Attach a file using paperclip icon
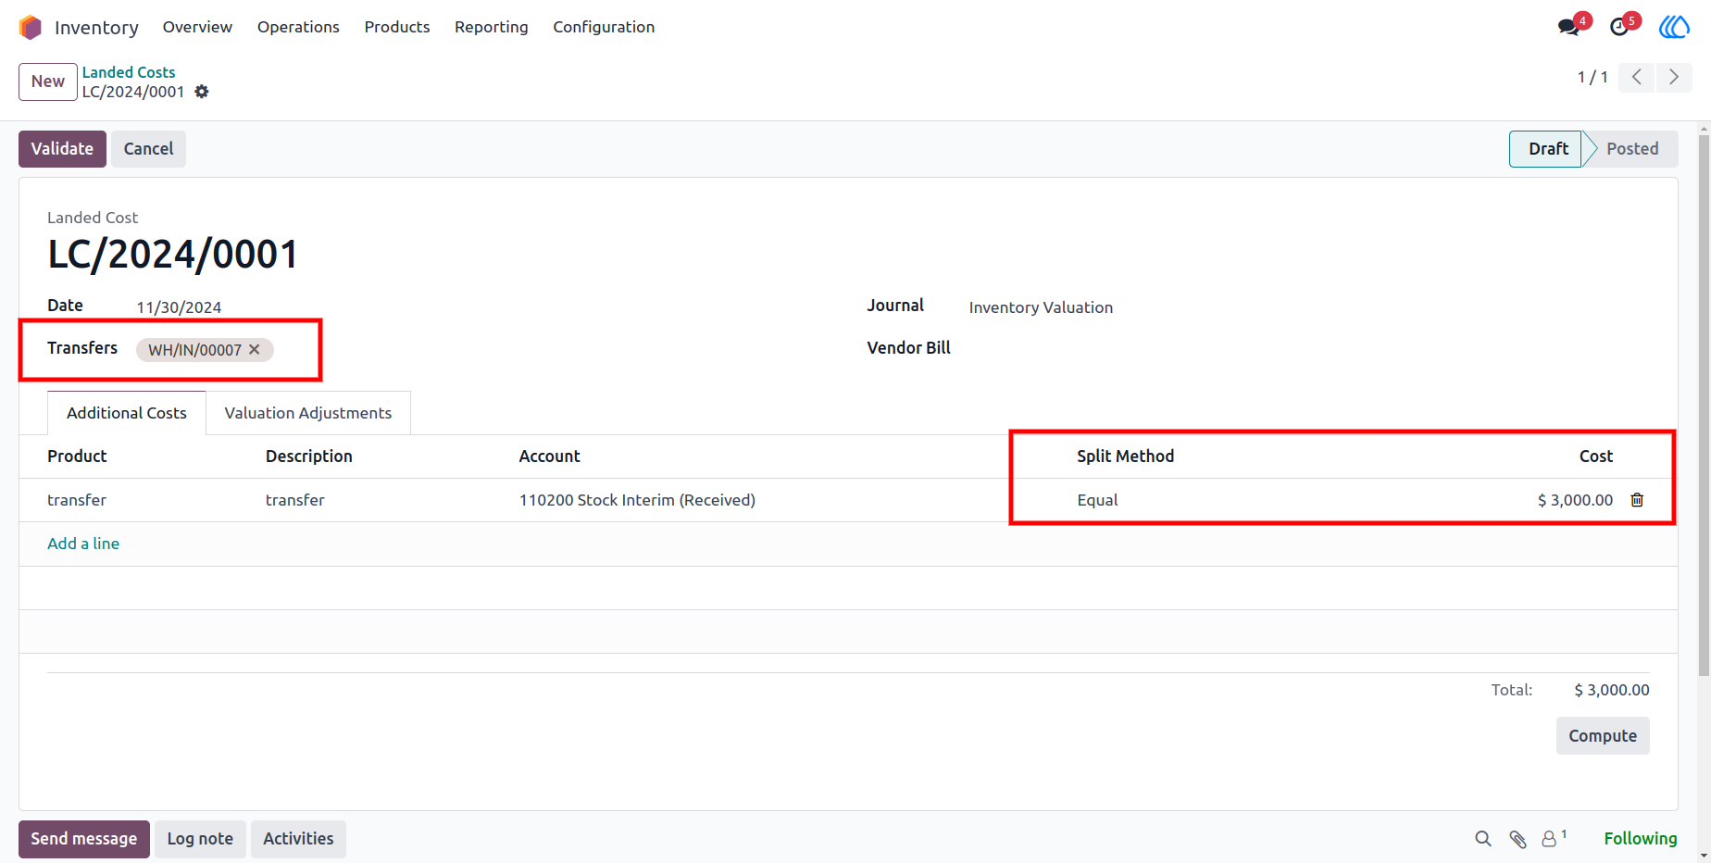 (1517, 839)
